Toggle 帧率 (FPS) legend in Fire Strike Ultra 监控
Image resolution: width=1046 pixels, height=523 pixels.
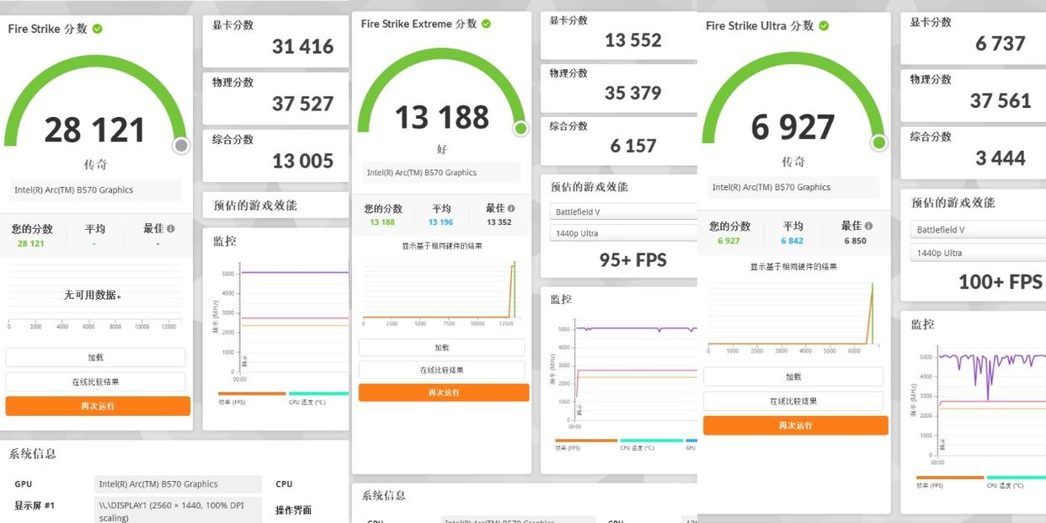coord(949,481)
